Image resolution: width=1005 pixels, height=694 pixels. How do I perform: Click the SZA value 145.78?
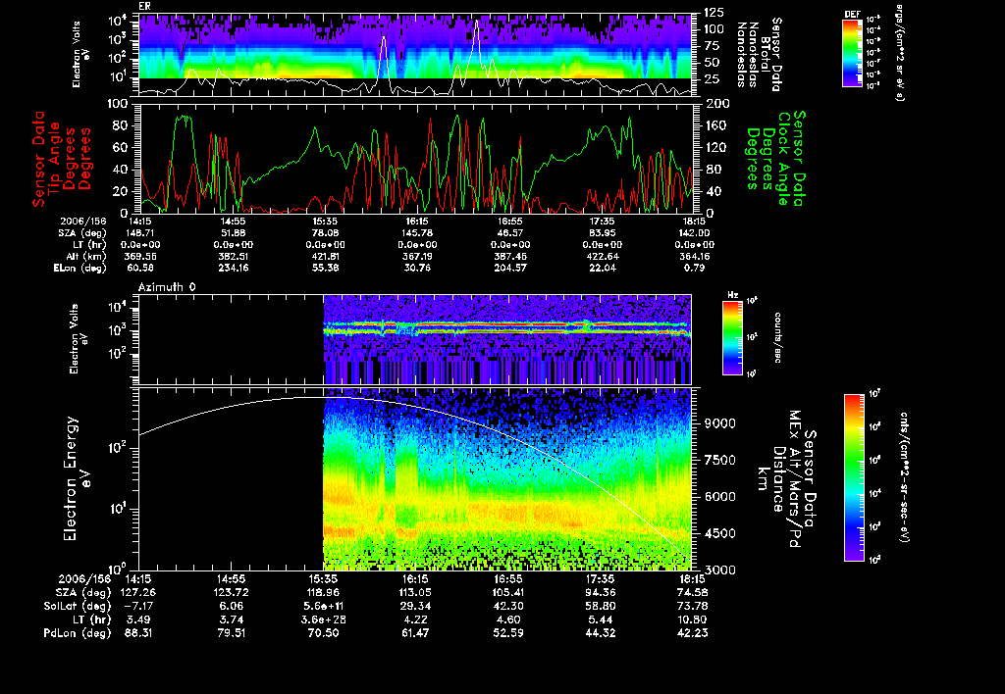(417, 233)
